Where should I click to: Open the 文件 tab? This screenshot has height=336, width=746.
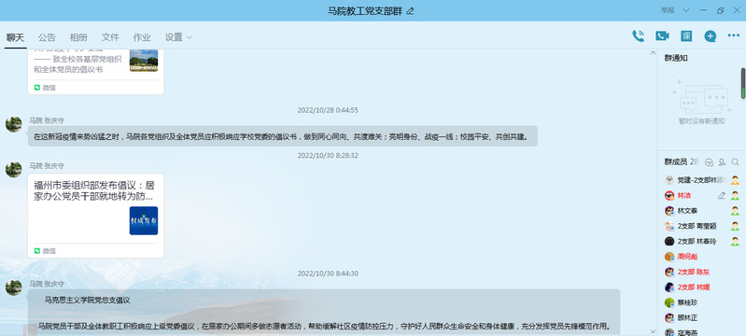(110, 37)
